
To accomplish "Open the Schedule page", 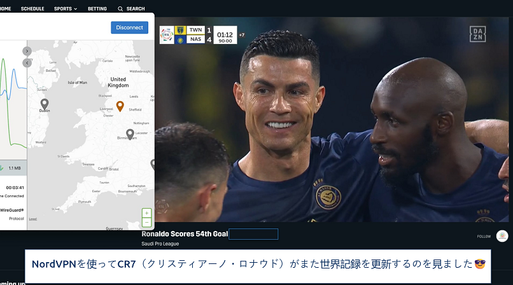I will click(x=32, y=9).
